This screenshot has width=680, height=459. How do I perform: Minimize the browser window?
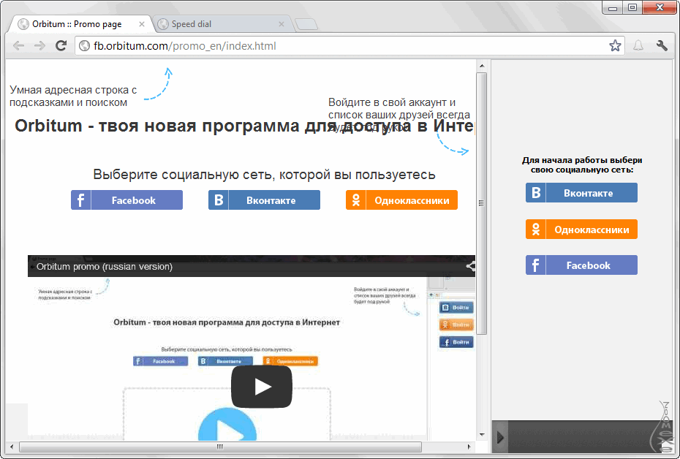[x=613, y=8]
